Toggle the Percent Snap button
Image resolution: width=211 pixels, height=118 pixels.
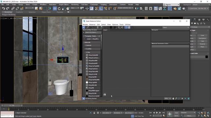tap(105, 9)
